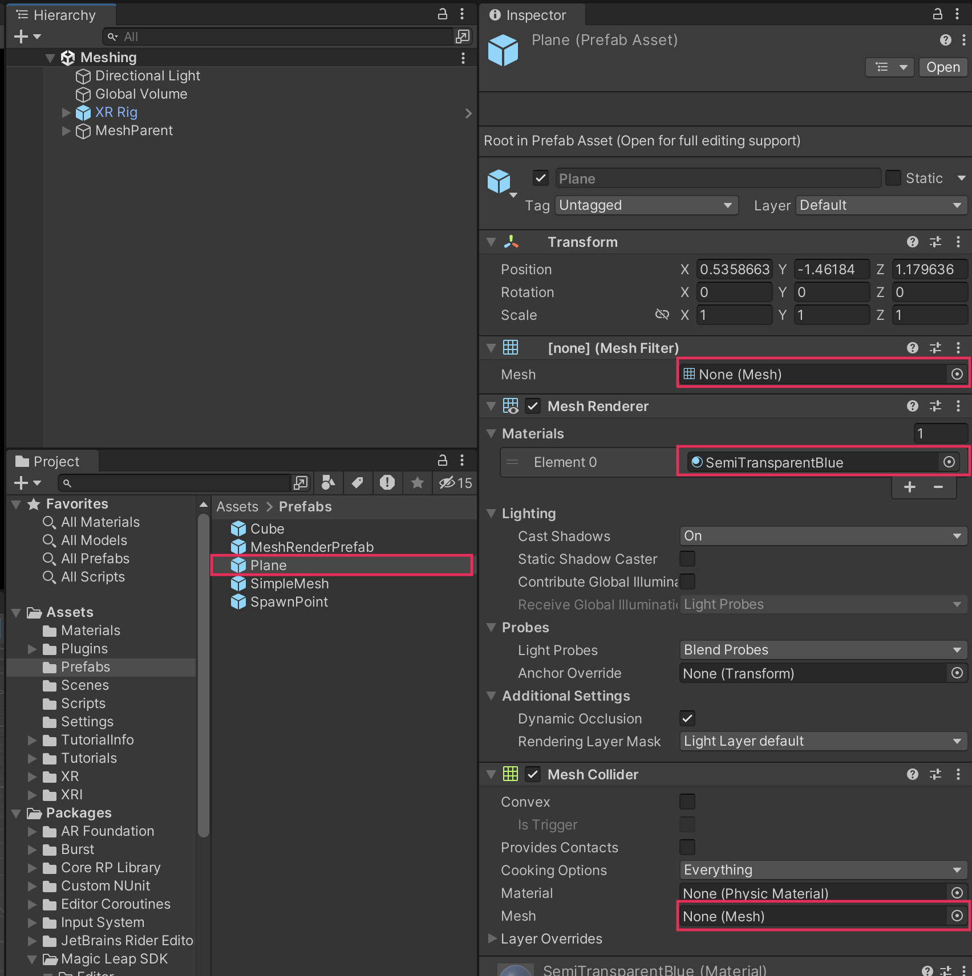Click Mesh Filter preset settings icon
The height and width of the screenshot is (976, 972).
coord(935,348)
